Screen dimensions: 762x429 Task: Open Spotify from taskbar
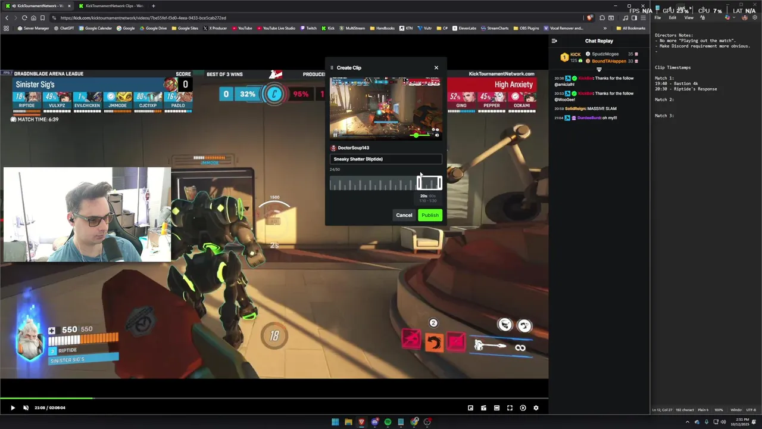(388, 422)
